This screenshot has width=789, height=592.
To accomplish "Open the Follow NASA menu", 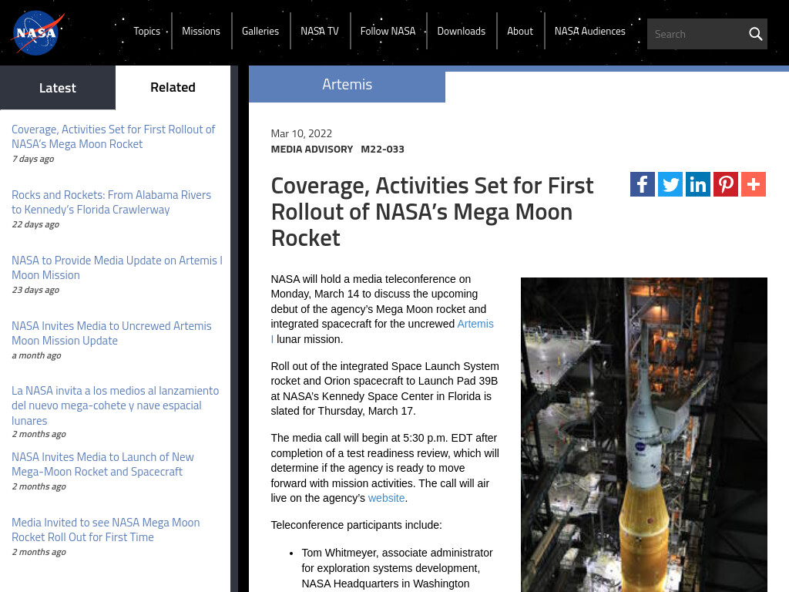I will point(388,31).
